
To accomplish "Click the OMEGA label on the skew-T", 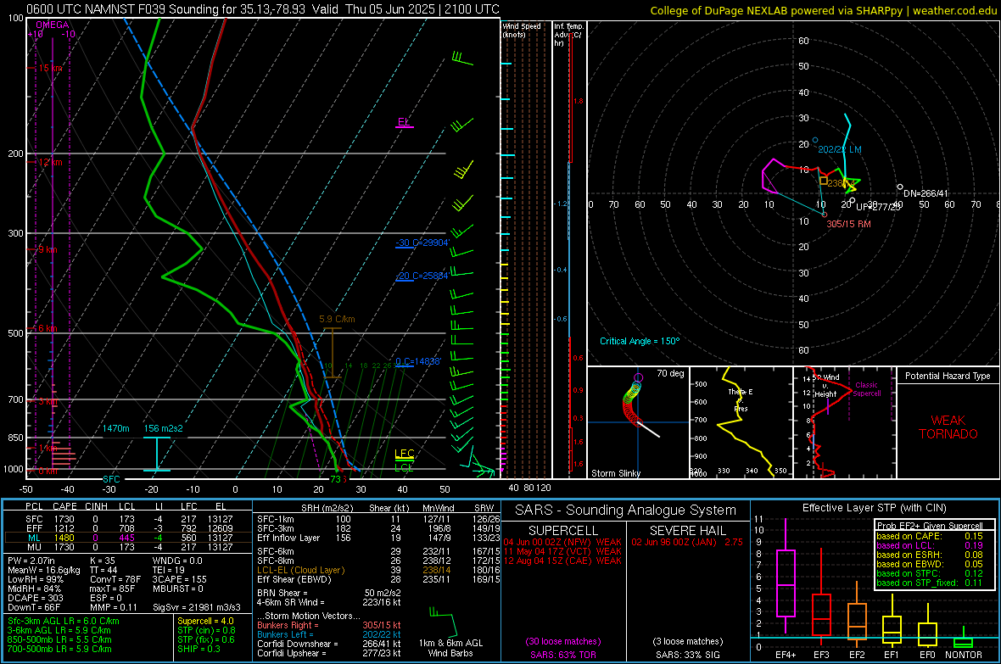I will 53,25.
